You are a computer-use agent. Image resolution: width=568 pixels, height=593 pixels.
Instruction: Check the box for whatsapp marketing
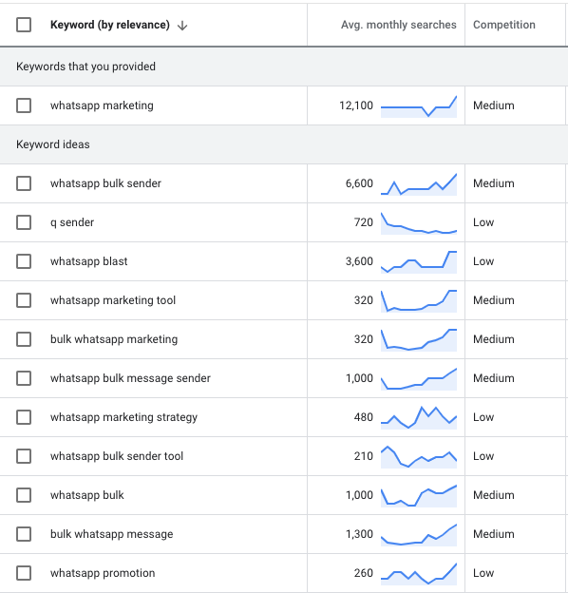(24, 105)
